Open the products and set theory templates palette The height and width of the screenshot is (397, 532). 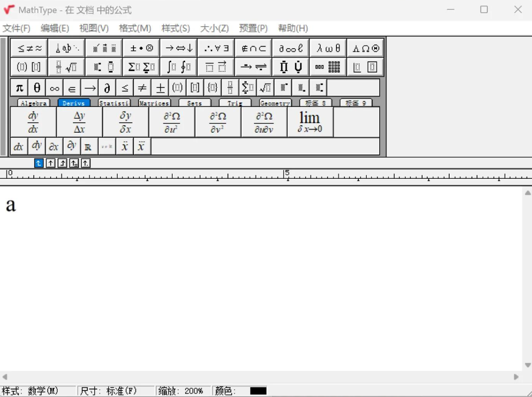click(290, 67)
